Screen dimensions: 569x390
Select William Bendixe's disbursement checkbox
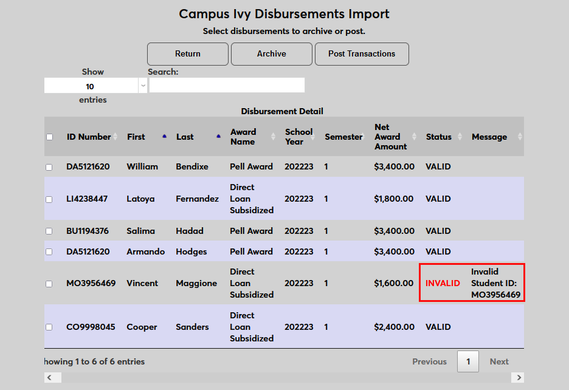click(x=50, y=167)
